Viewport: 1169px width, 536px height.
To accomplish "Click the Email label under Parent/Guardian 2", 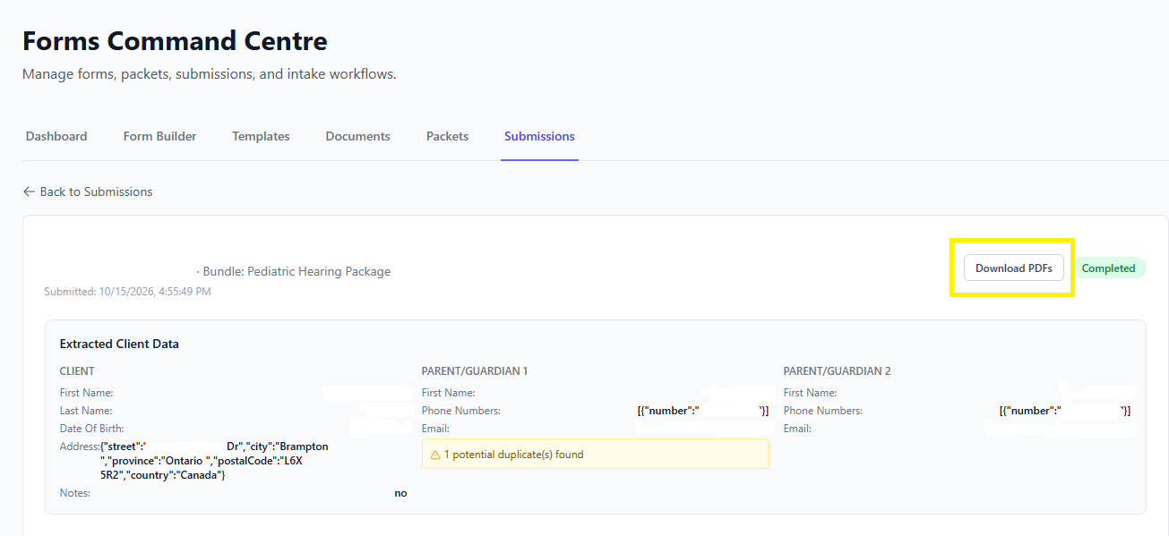I will (797, 429).
